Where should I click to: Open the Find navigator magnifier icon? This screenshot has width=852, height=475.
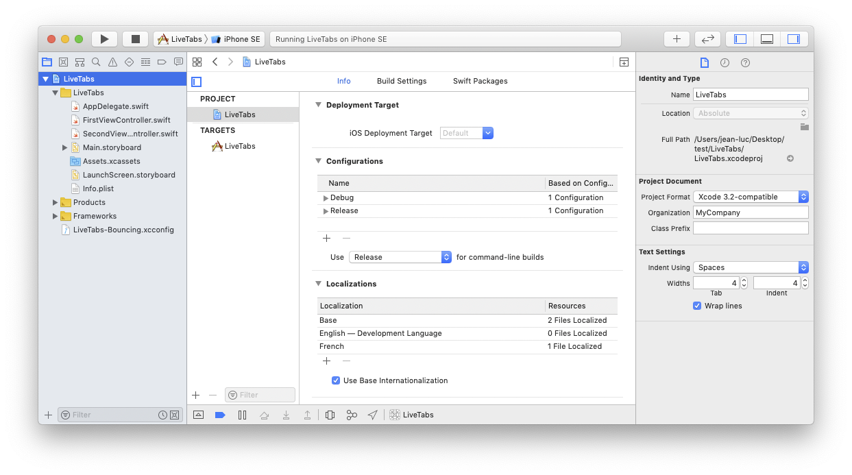[x=96, y=62]
